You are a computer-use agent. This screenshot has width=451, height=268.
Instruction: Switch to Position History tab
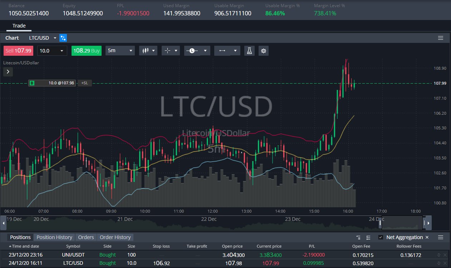click(x=54, y=237)
